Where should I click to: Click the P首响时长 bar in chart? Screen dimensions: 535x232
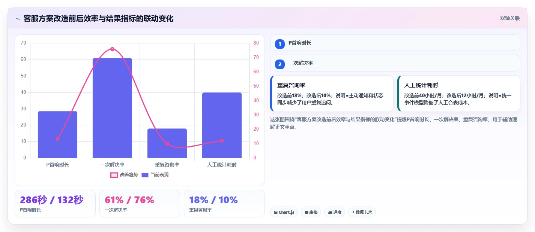[x=57, y=135]
